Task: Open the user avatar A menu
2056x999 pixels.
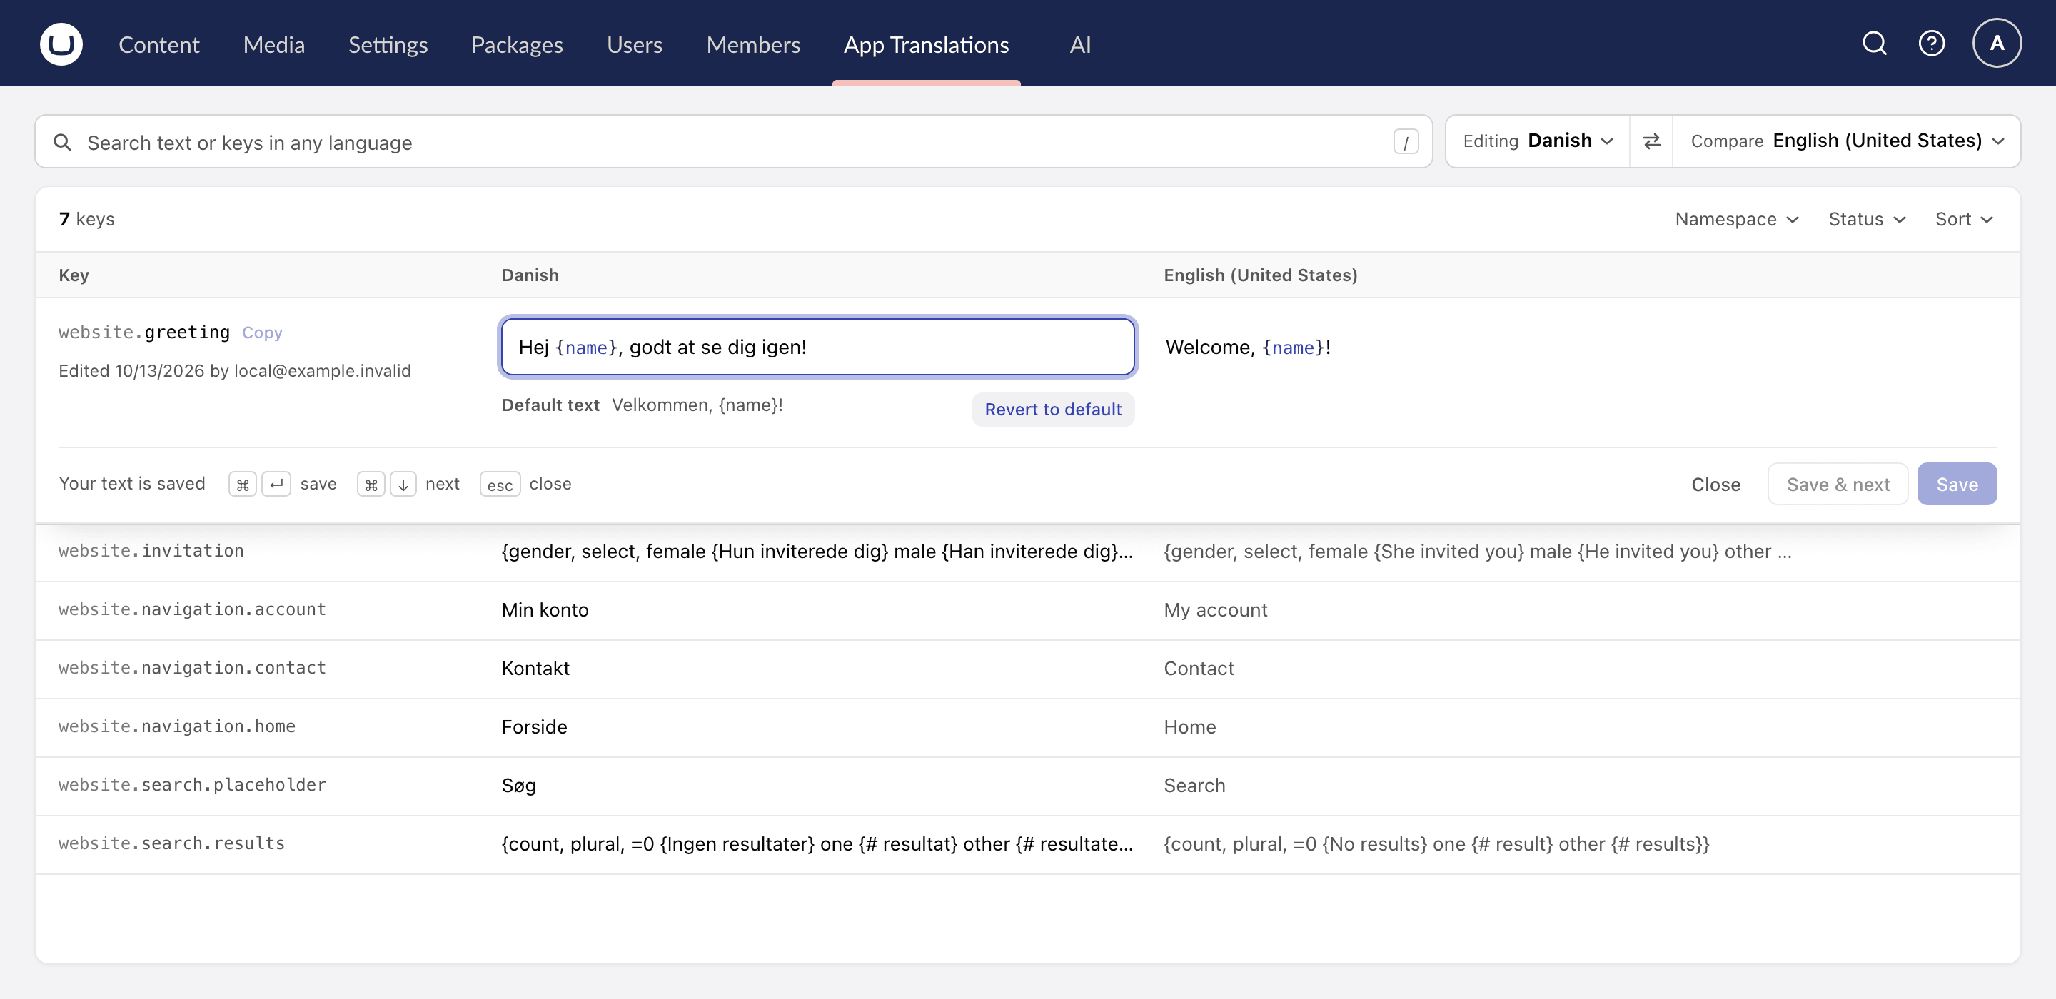Action: pyautogui.click(x=1997, y=43)
